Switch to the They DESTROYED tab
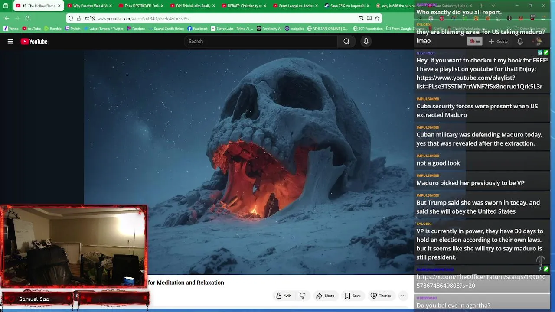 click(x=141, y=6)
